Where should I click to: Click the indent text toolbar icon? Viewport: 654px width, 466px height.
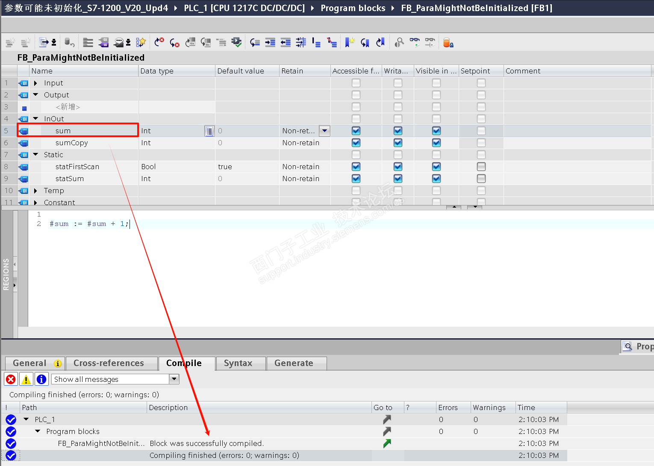pos(270,42)
